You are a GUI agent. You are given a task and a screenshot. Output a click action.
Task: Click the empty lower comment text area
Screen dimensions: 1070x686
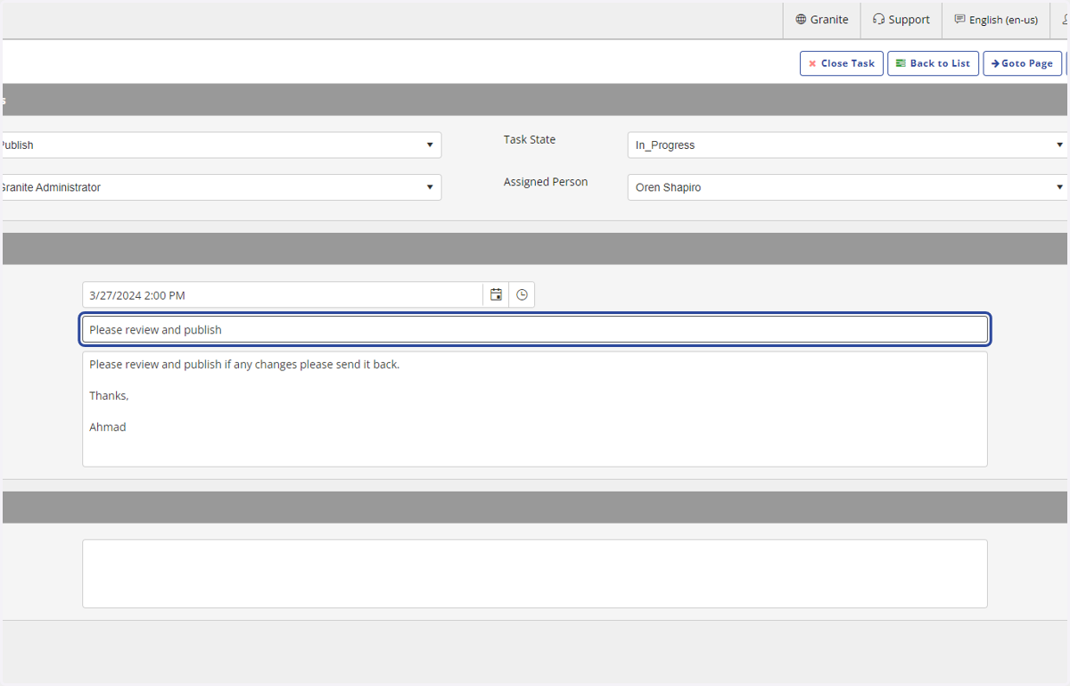coord(535,574)
